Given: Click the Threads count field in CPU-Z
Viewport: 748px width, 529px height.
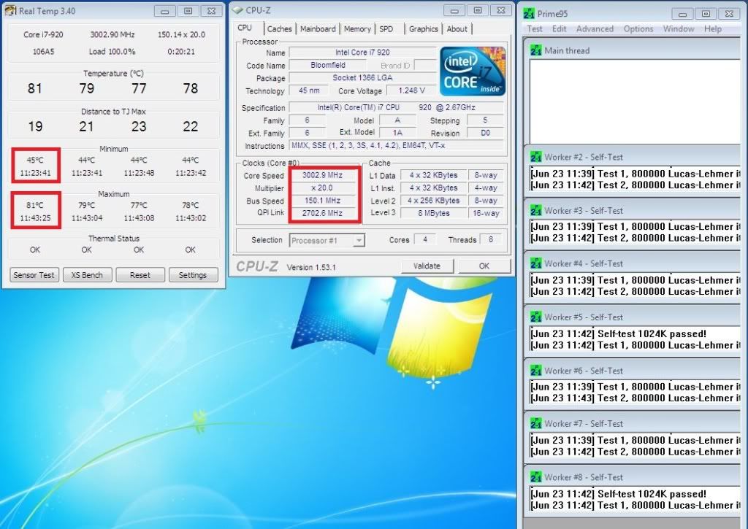Looking at the screenshot, I should click(491, 240).
